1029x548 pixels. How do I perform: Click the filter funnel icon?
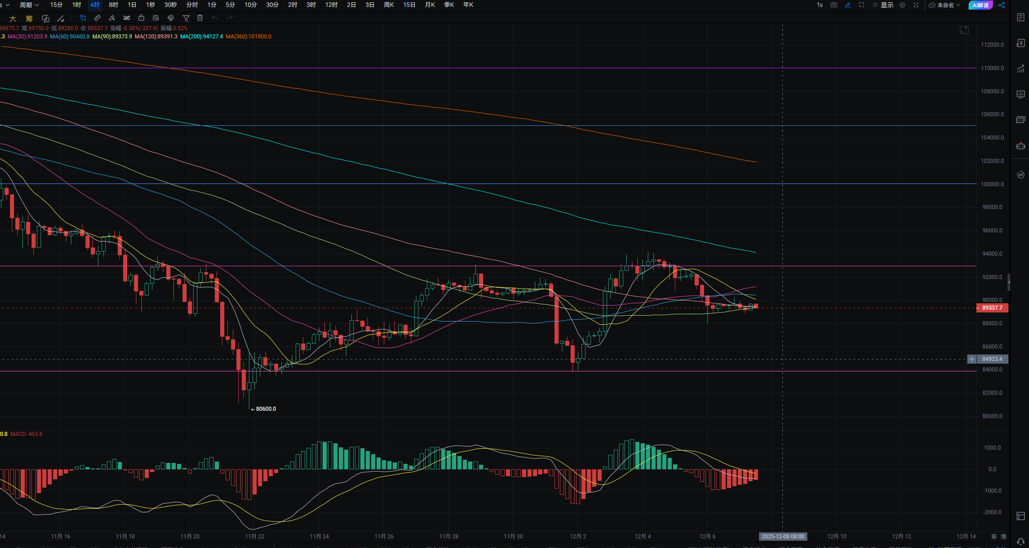tap(186, 18)
